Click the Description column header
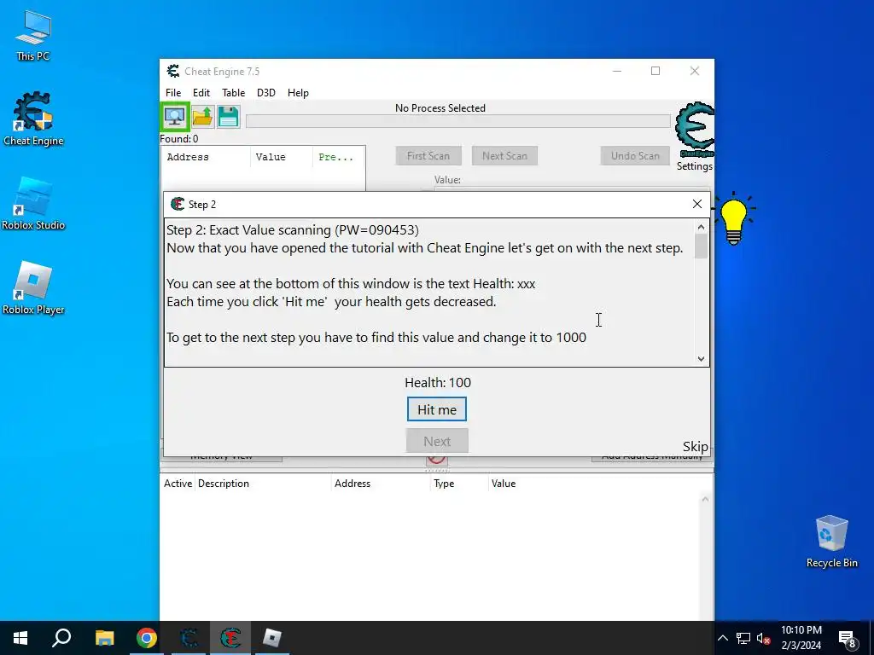Viewport: 874px width, 655px height. (263, 484)
